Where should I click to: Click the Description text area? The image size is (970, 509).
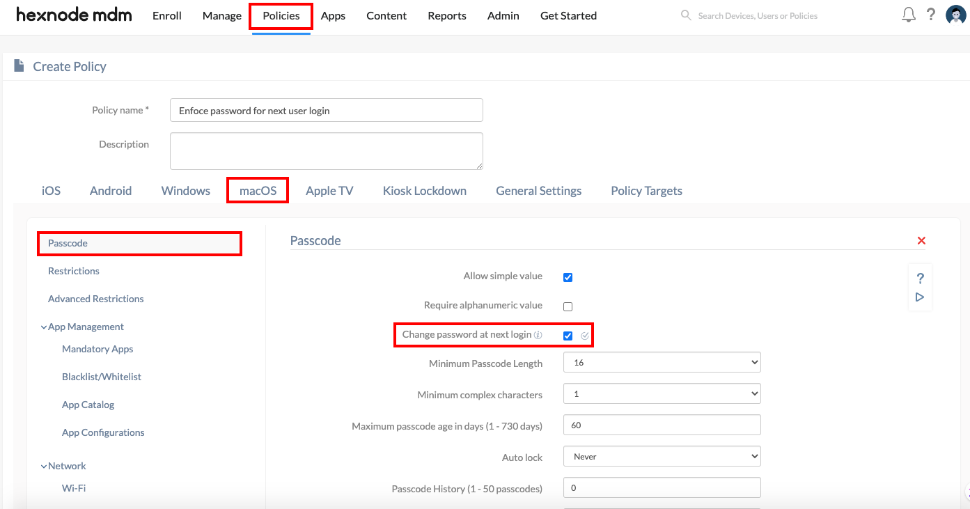click(327, 151)
